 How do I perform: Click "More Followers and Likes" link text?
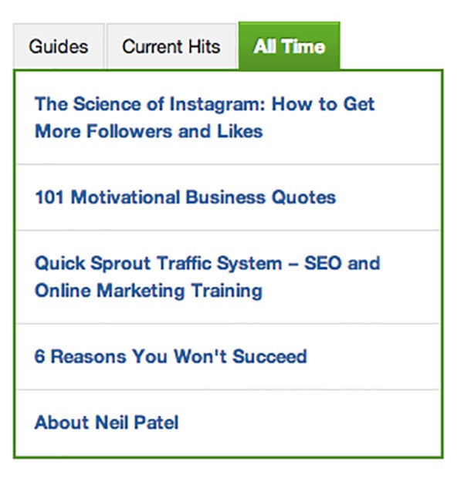(148, 131)
